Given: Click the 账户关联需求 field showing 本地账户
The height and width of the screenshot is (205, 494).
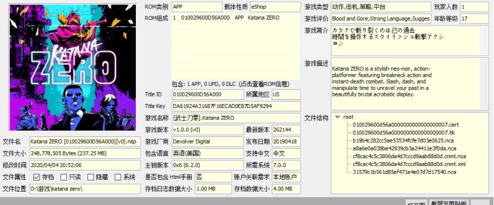Looking at the screenshot, I should pyautogui.click(x=286, y=177).
